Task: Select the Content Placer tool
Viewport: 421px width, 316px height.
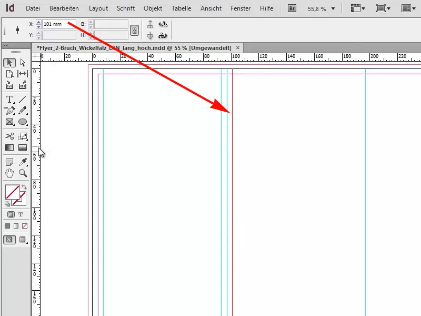Action: click(23, 85)
